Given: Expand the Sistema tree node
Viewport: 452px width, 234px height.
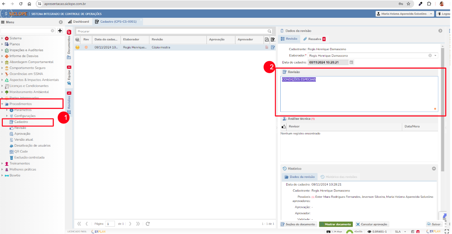Looking at the screenshot, I should (2, 38).
